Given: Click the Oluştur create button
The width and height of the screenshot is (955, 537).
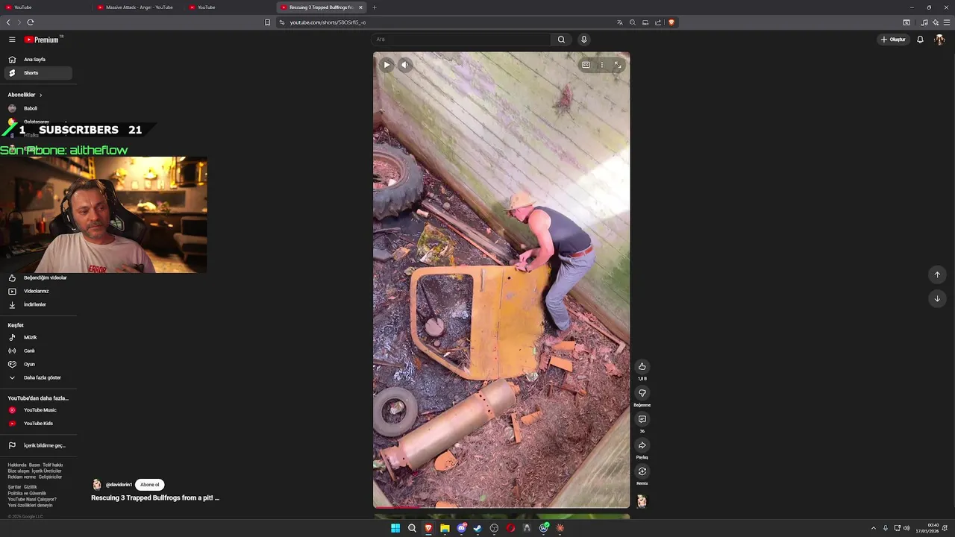Looking at the screenshot, I should (x=893, y=40).
